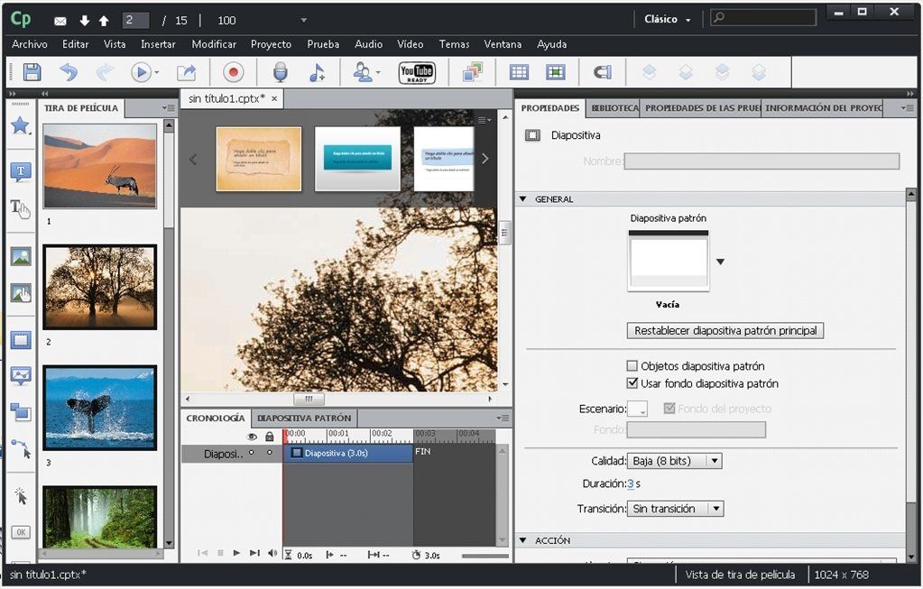Click the YouTube Ready publish icon

coord(417,72)
